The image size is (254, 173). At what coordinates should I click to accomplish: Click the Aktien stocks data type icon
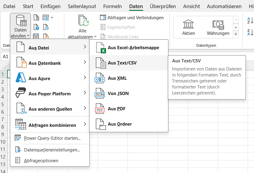coord(188,24)
